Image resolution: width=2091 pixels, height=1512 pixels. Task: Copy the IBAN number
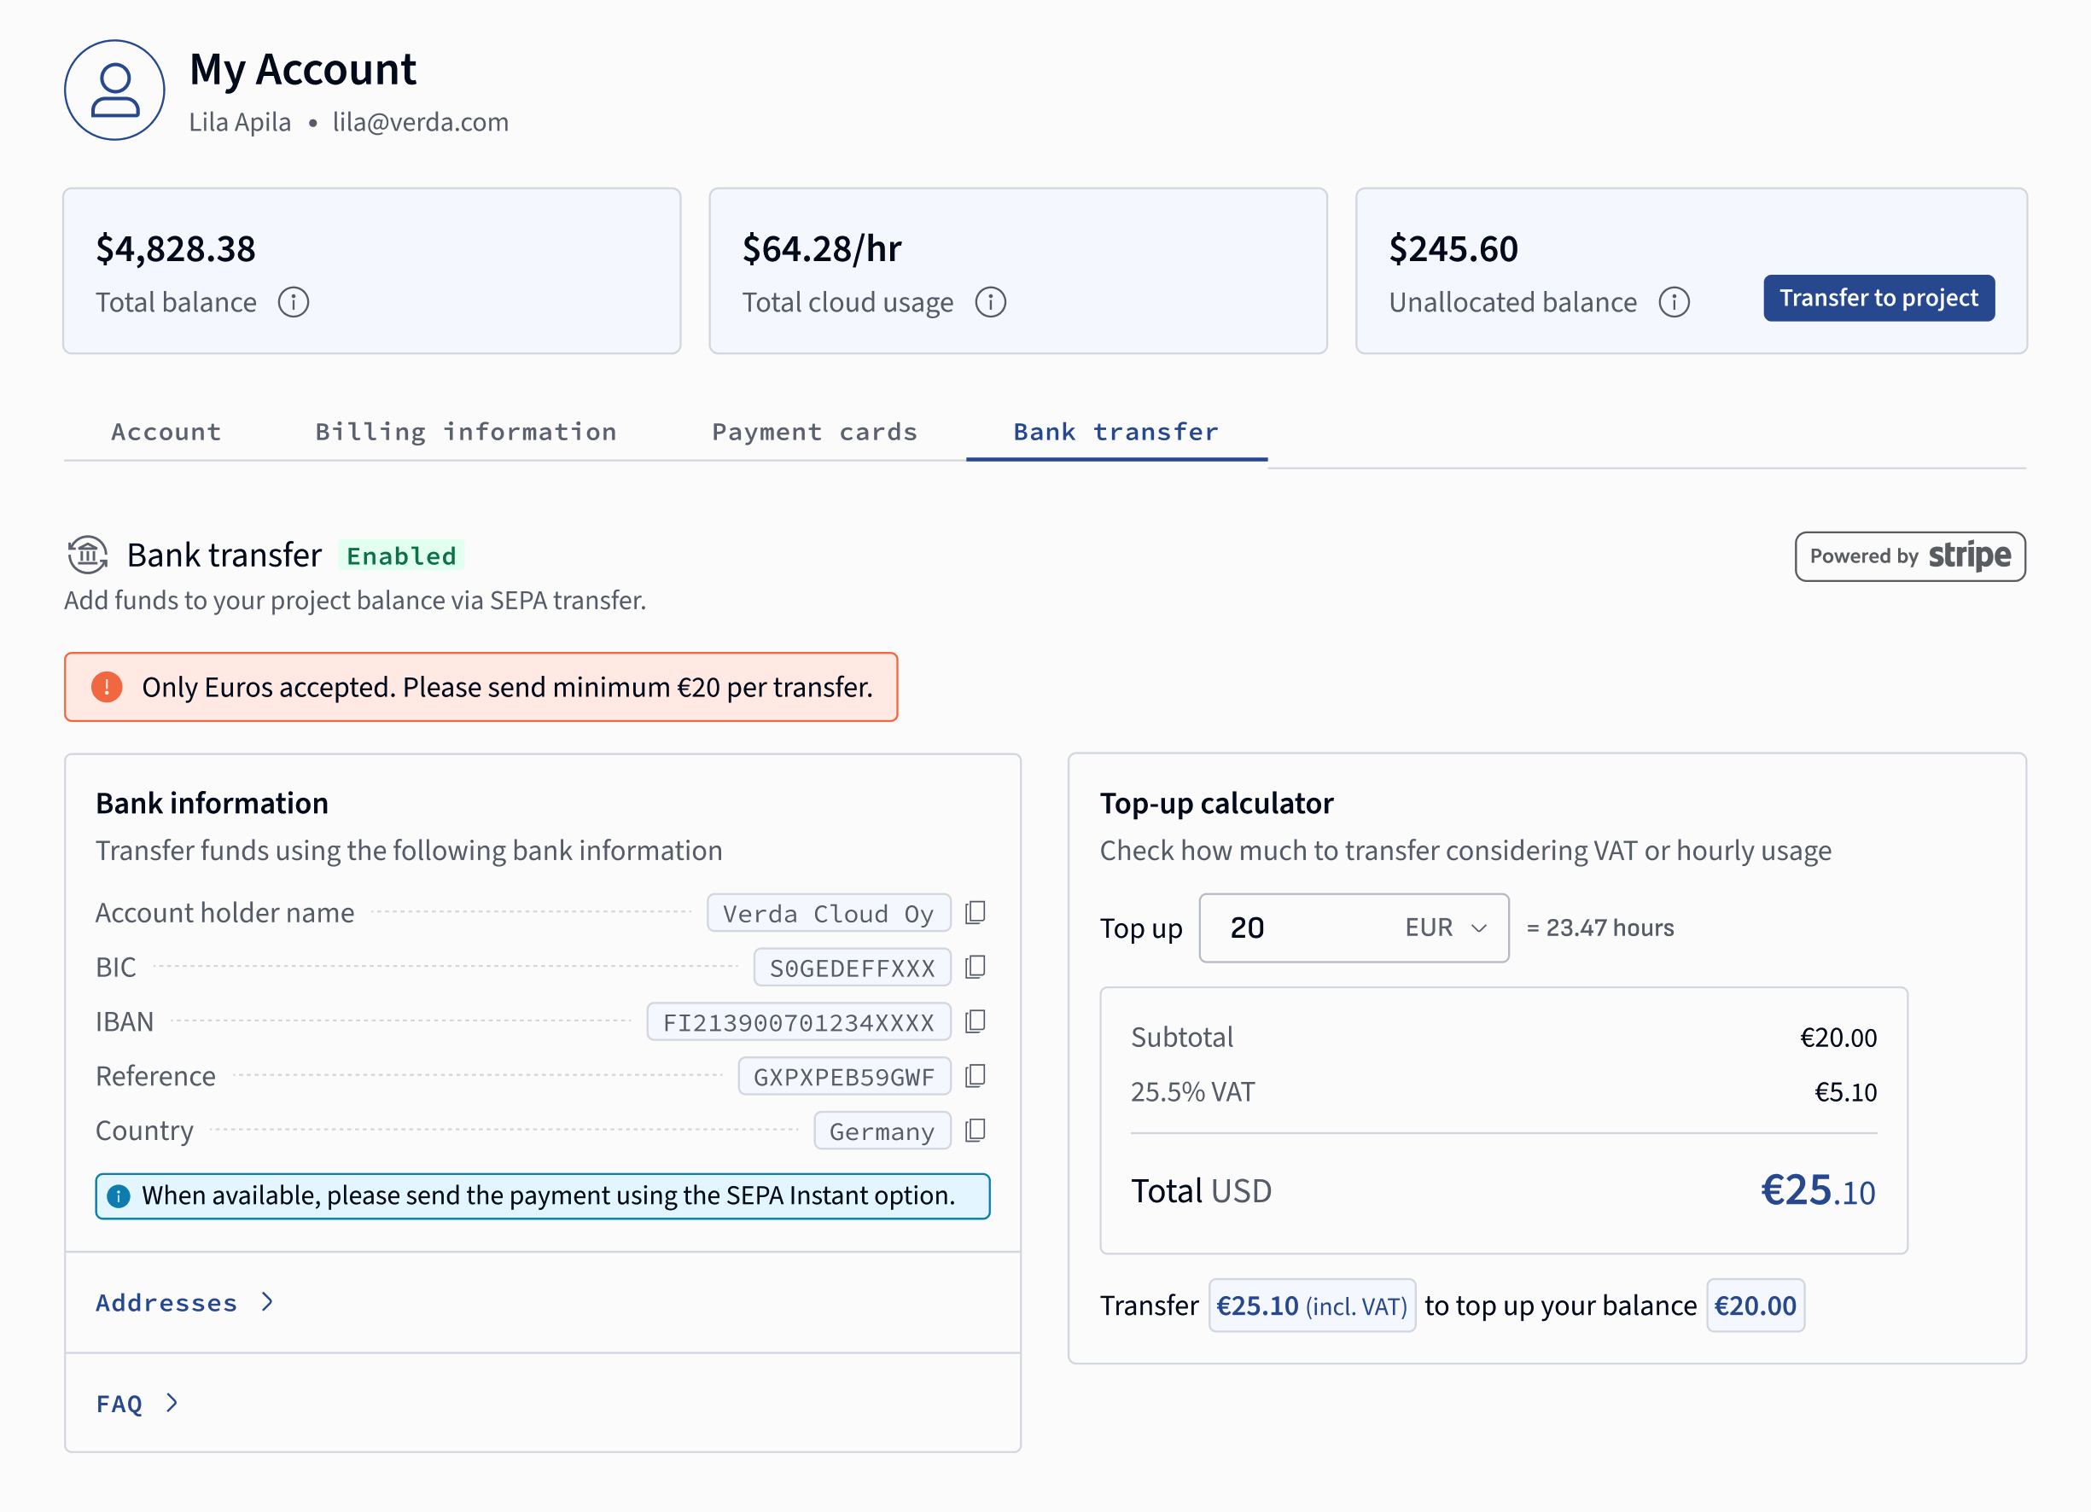coord(975,1021)
